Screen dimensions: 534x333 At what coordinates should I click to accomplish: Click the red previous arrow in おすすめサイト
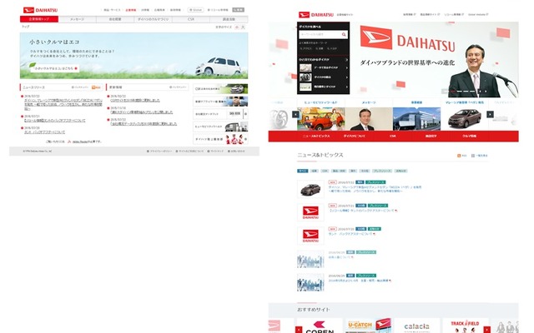(299, 330)
